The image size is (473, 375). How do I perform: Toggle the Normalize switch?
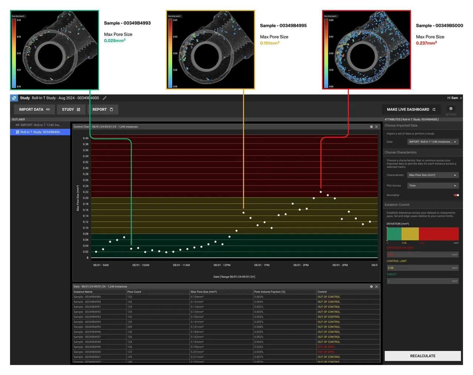pyautogui.click(x=456, y=195)
